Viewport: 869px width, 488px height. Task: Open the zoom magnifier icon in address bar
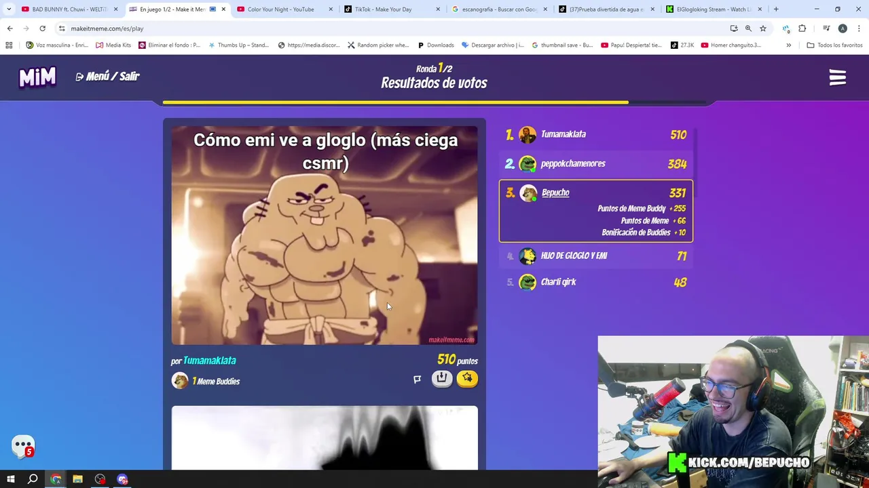coord(748,28)
